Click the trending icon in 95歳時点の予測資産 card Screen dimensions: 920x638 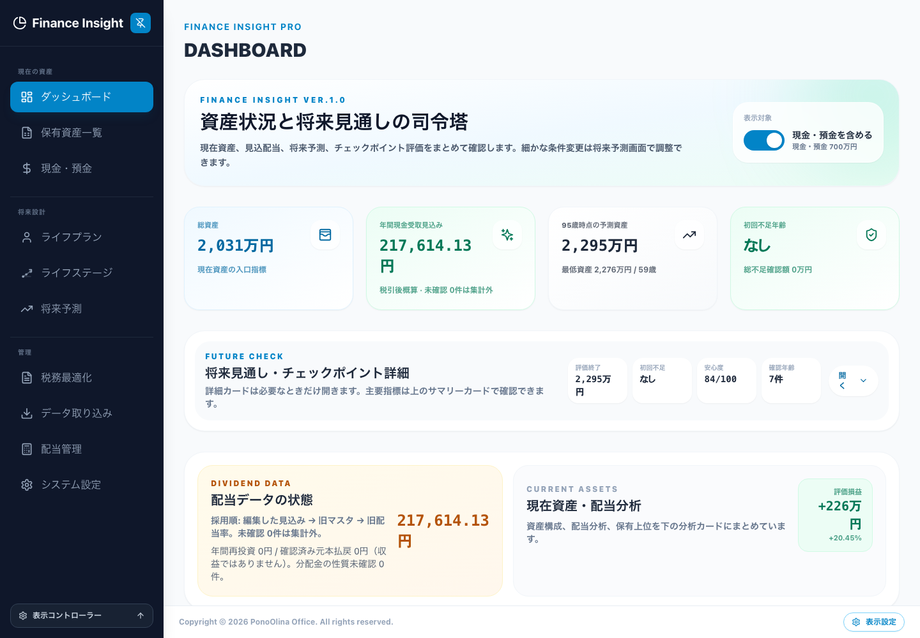coord(689,235)
